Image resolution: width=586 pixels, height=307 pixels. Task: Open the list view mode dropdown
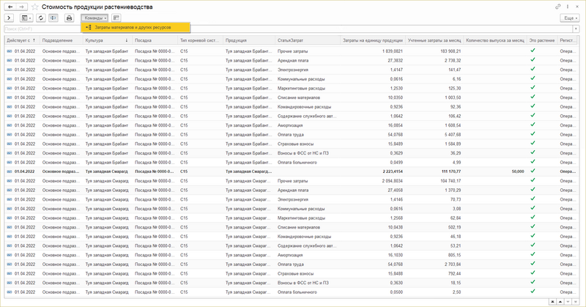27,17
